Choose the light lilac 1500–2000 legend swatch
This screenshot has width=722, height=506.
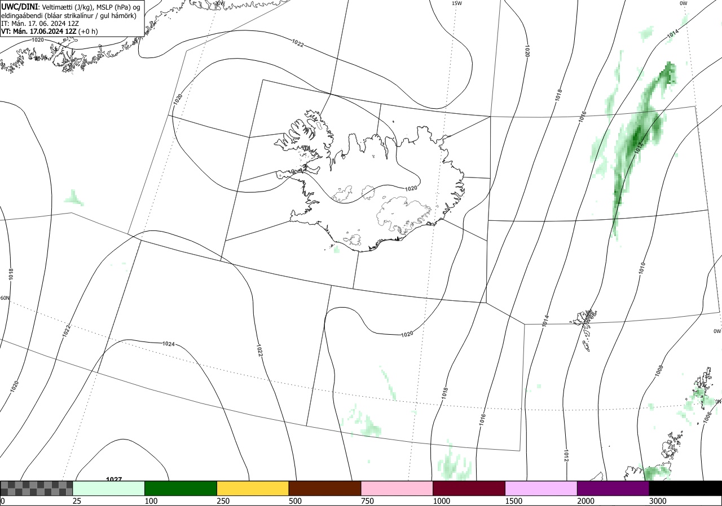541,488
